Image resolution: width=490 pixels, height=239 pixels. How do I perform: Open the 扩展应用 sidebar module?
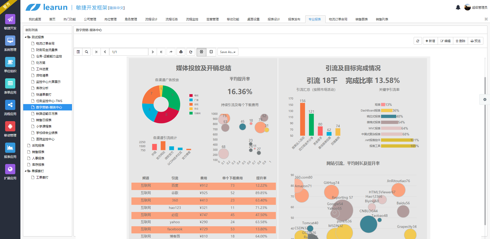10,172
